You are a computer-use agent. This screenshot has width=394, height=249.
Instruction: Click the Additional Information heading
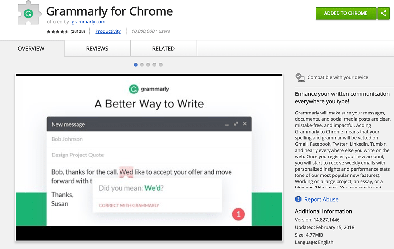[x=323, y=211]
